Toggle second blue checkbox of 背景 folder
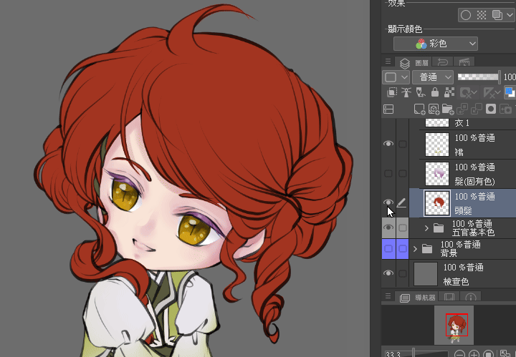 [x=403, y=249]
